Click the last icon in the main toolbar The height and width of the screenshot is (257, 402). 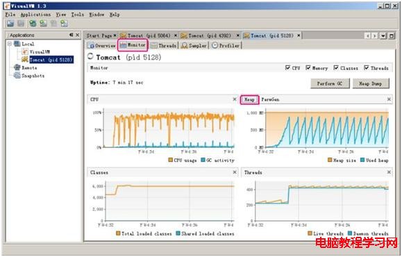point(64,24)
